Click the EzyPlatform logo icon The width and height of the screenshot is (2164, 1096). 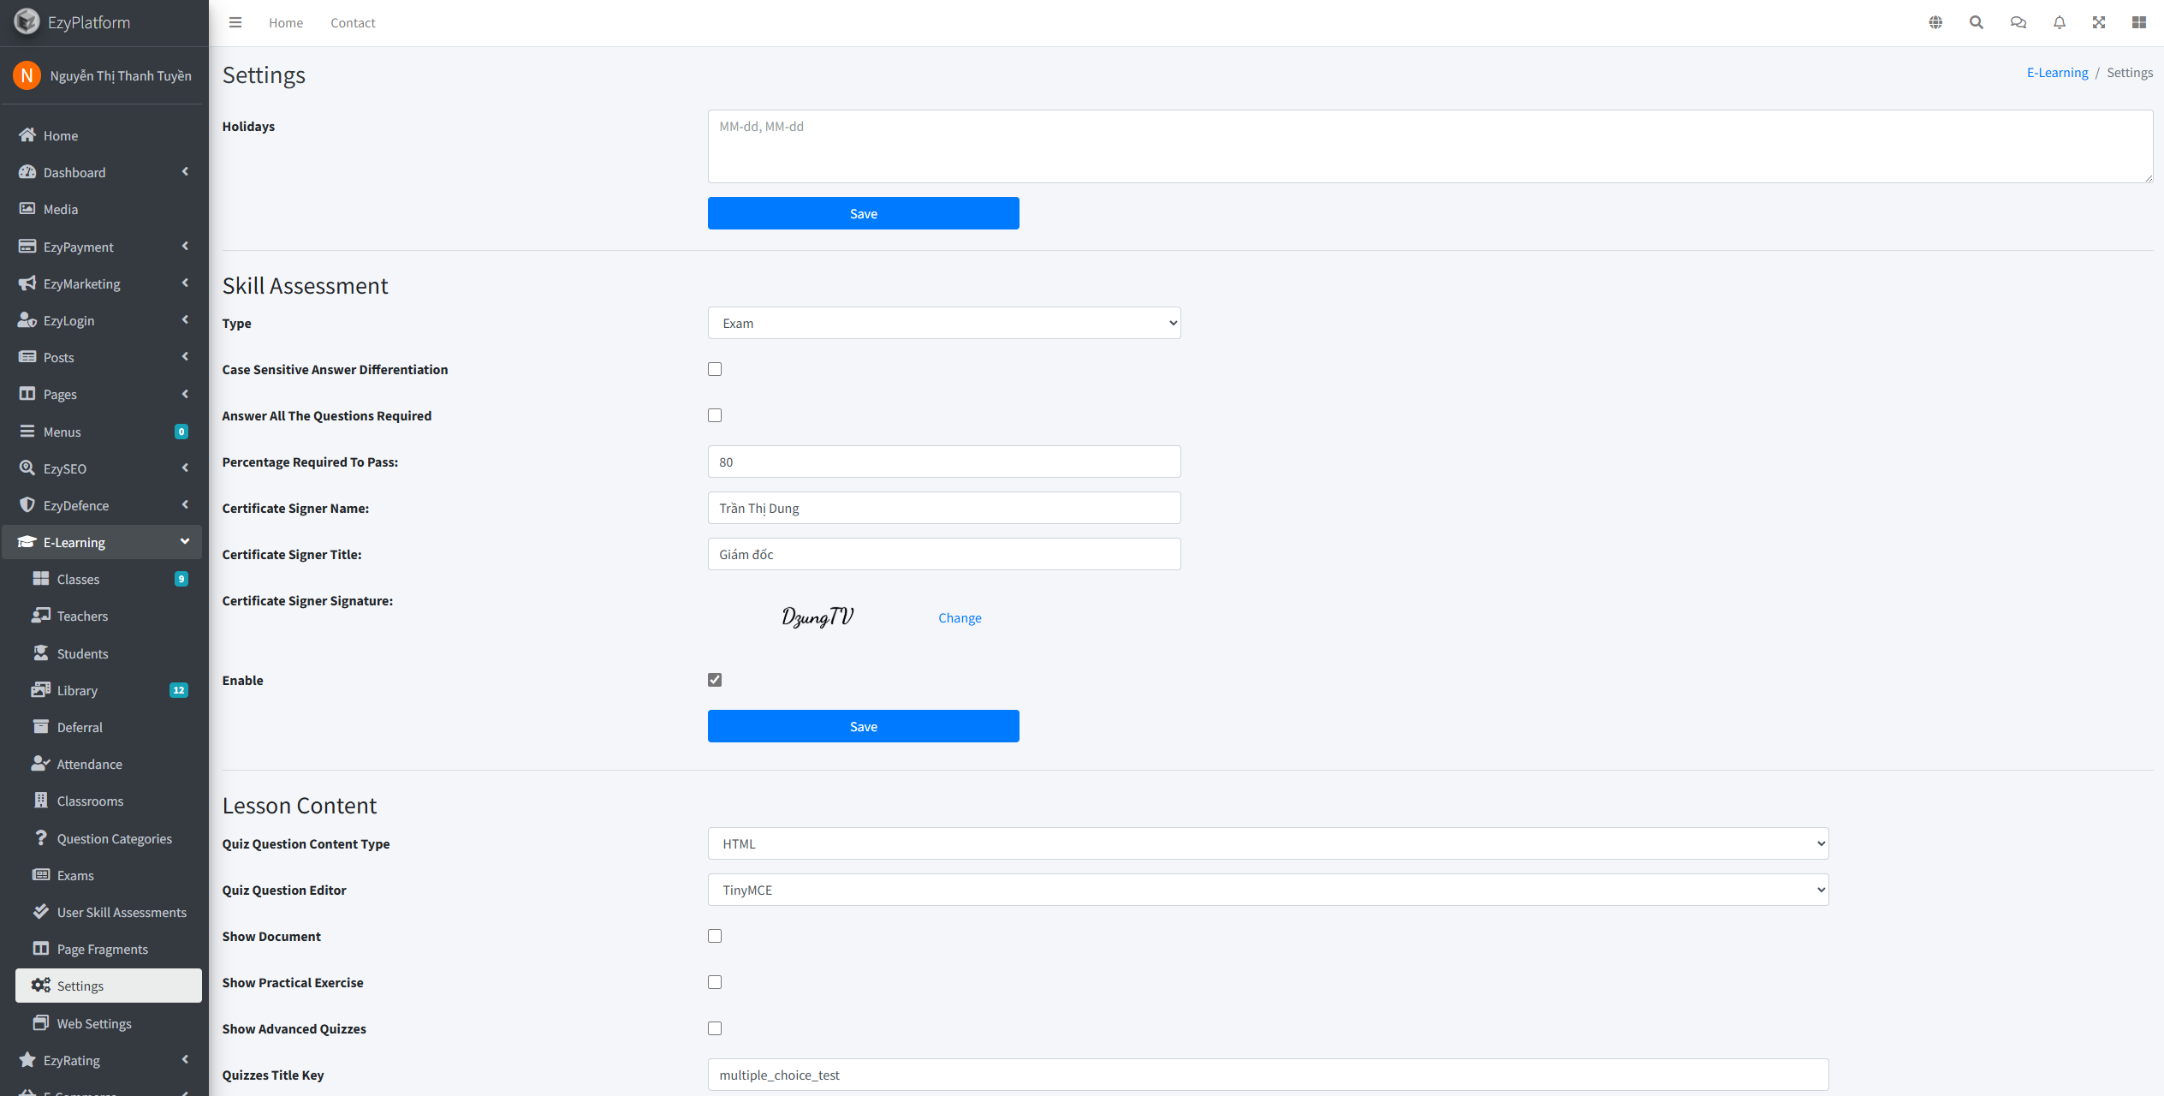27,21
